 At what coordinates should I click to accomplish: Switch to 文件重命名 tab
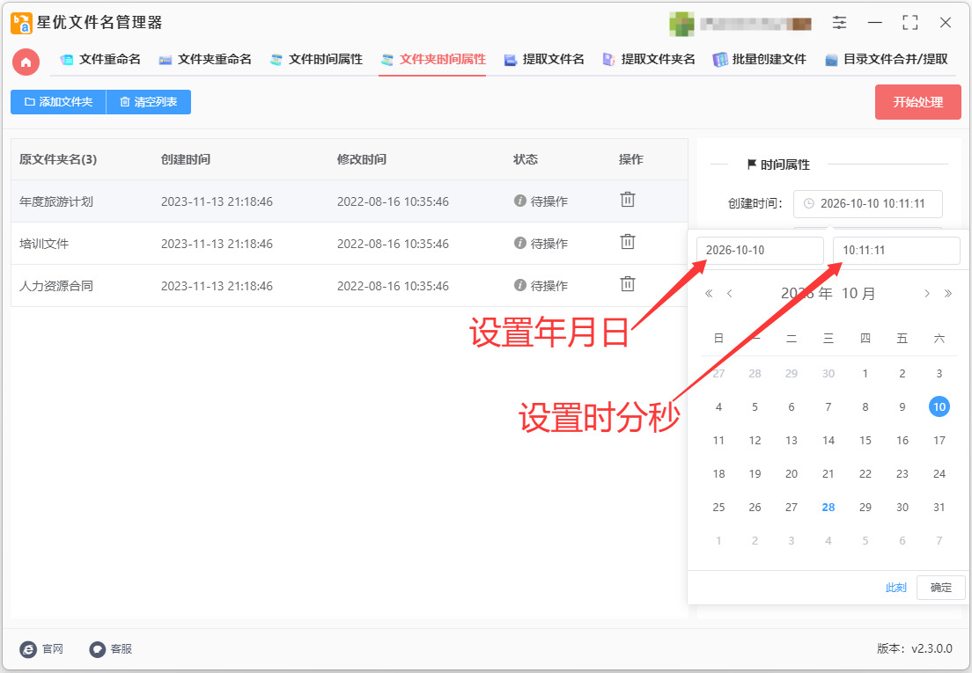pos(100,60)
